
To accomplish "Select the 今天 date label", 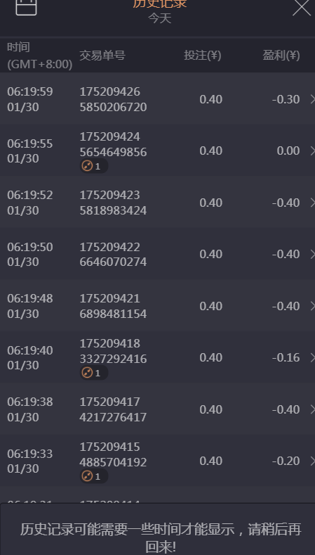I will (x=160, y=18).
